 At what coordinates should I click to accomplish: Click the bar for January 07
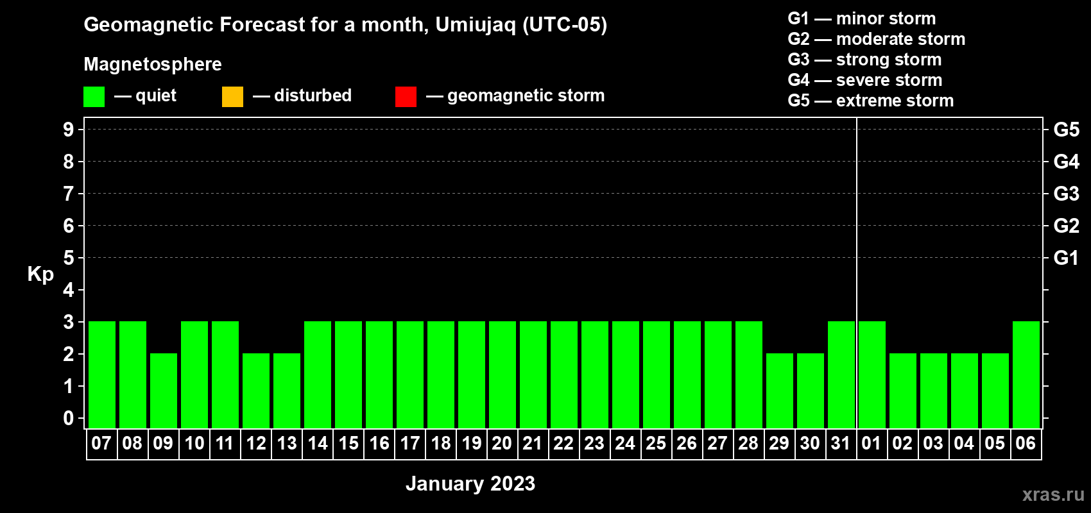click(102, 374)
